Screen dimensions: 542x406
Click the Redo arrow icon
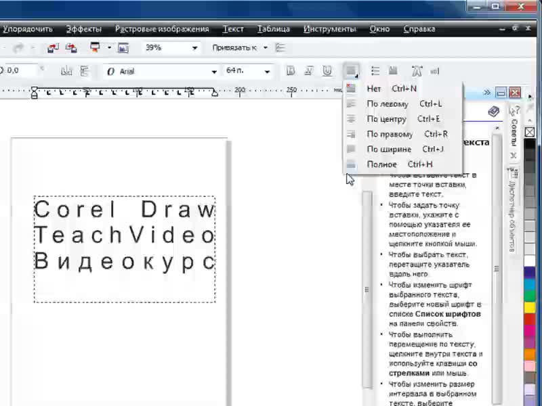18,47
